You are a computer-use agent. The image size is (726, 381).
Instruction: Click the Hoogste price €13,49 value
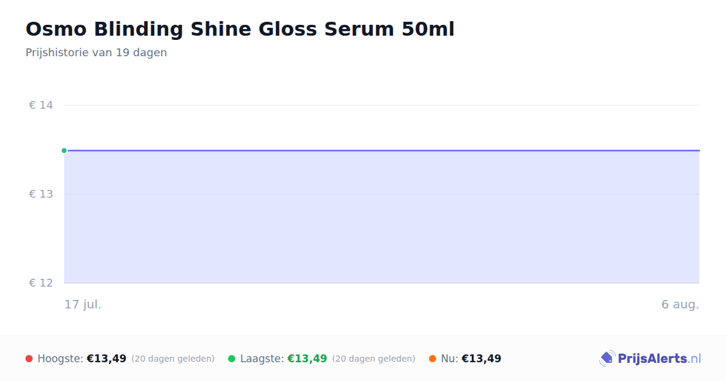click(106, 359)
